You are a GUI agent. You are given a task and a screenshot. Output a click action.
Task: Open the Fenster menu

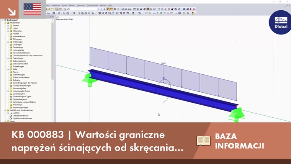103,5
